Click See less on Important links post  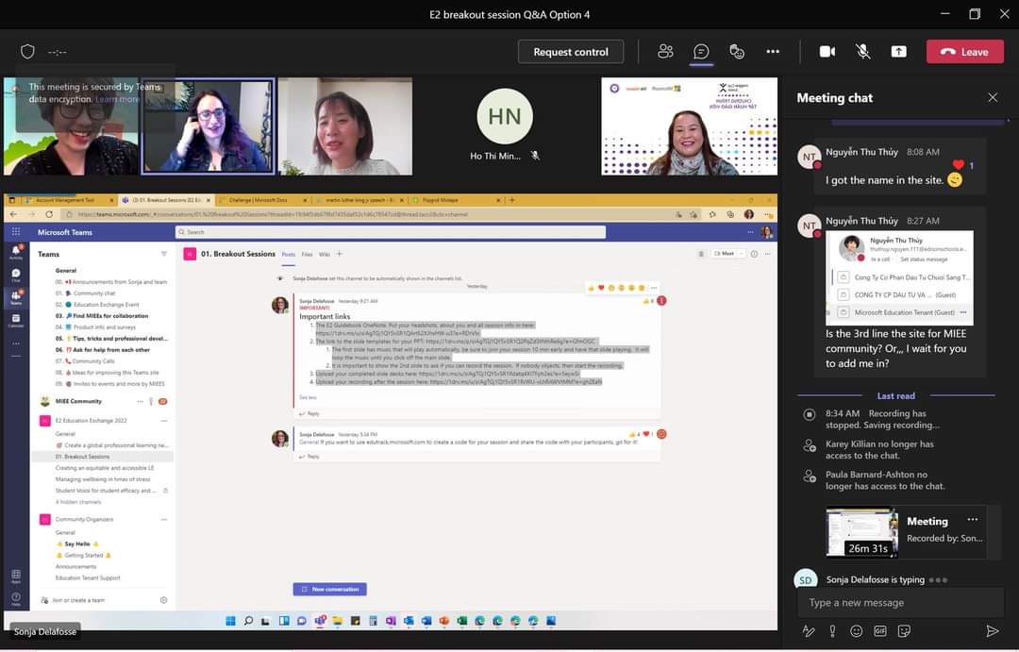pyautogui.click(x=308, y=397)
